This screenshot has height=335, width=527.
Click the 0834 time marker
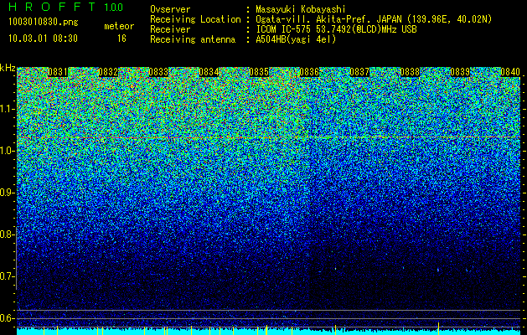(209, 72)
